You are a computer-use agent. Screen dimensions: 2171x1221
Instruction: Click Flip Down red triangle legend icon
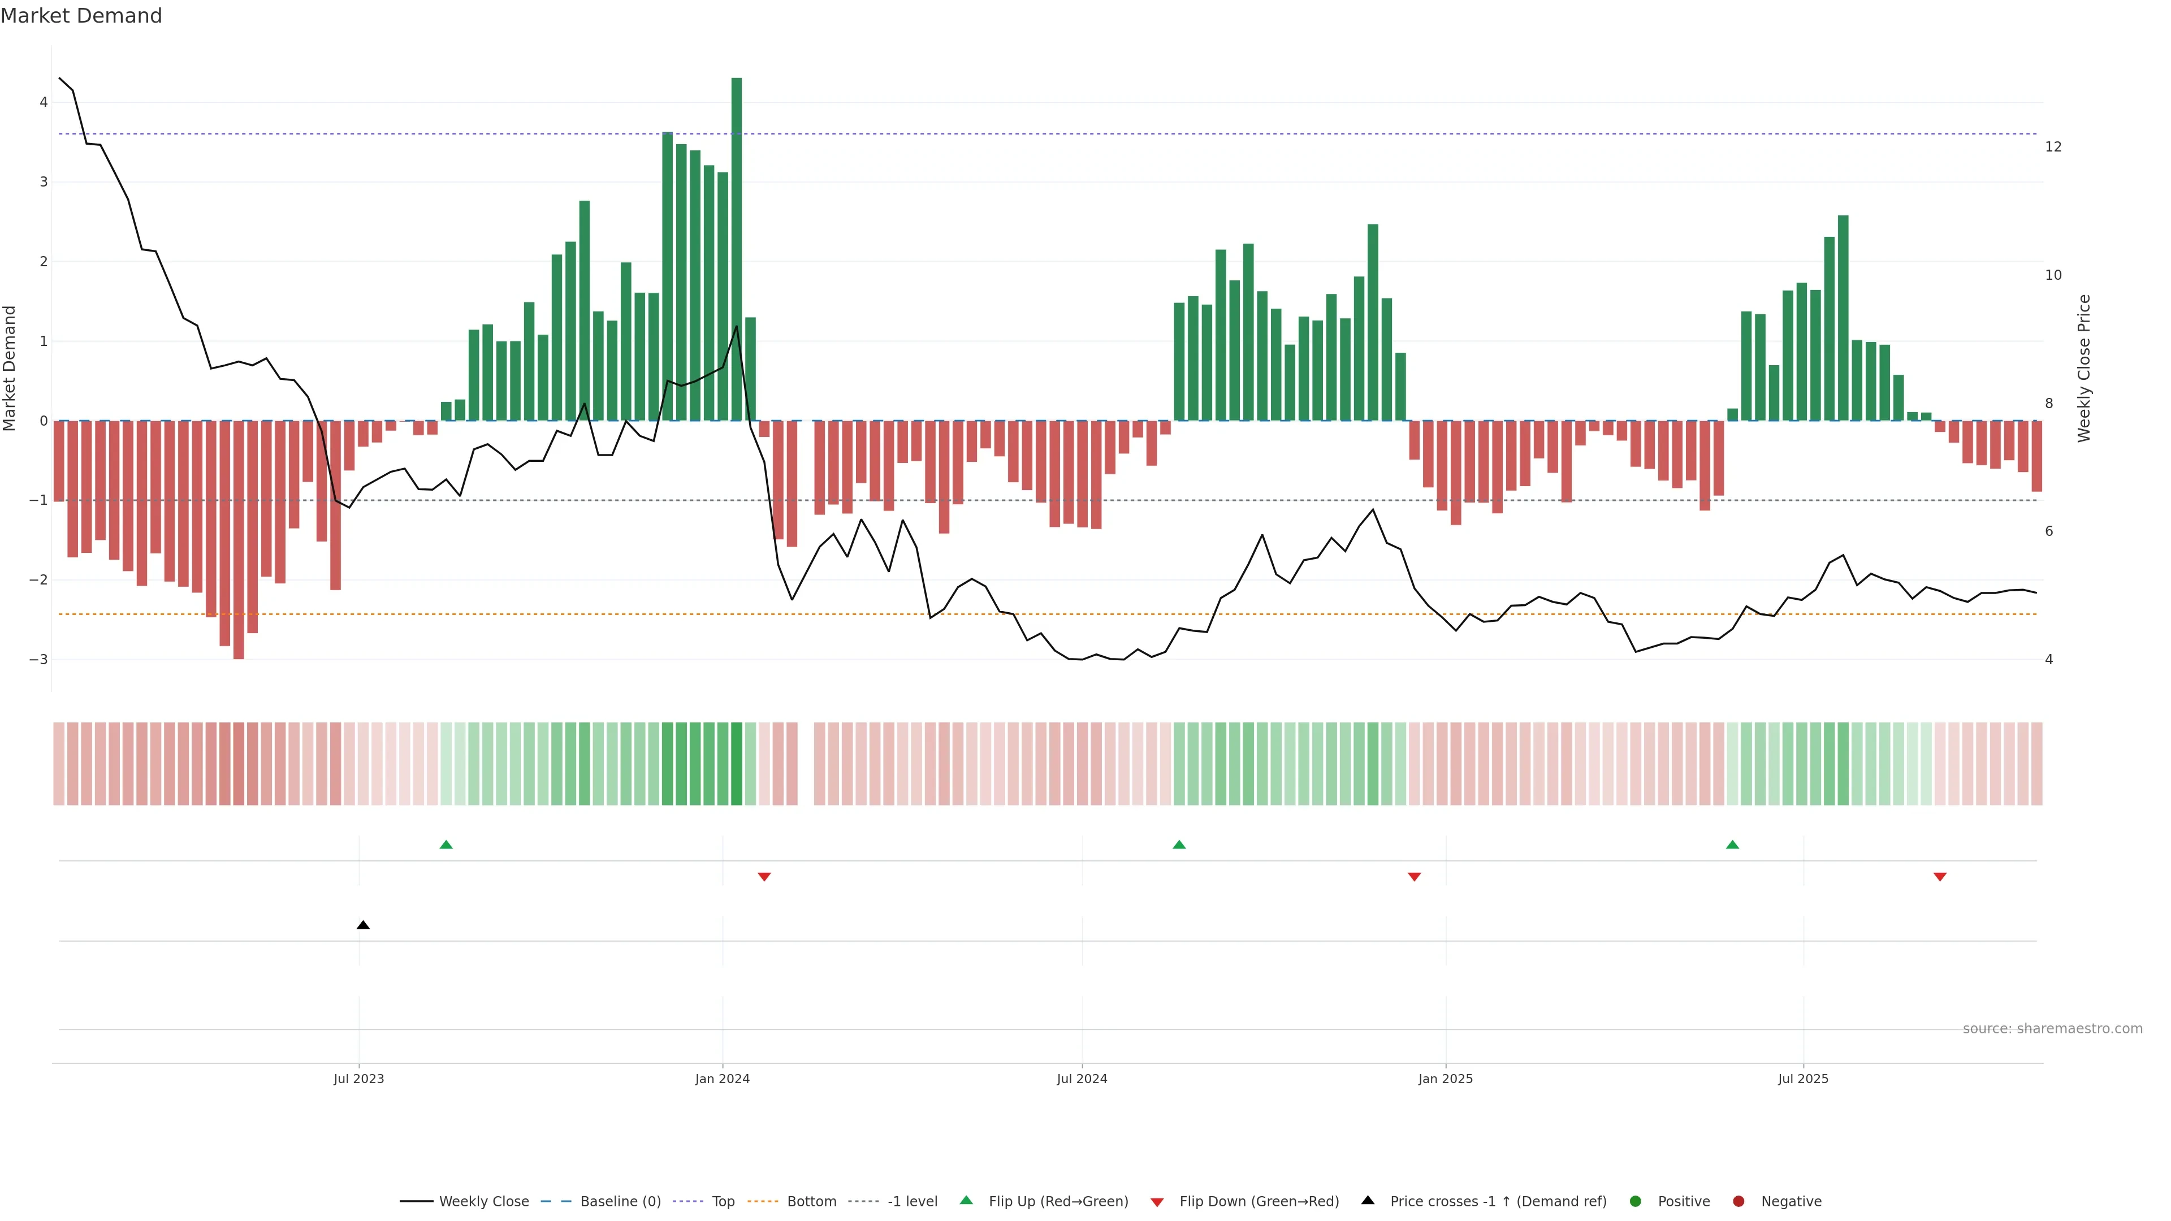click(x=1157, y=1202)
